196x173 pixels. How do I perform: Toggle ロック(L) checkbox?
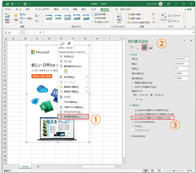click(x=133, y=126)
